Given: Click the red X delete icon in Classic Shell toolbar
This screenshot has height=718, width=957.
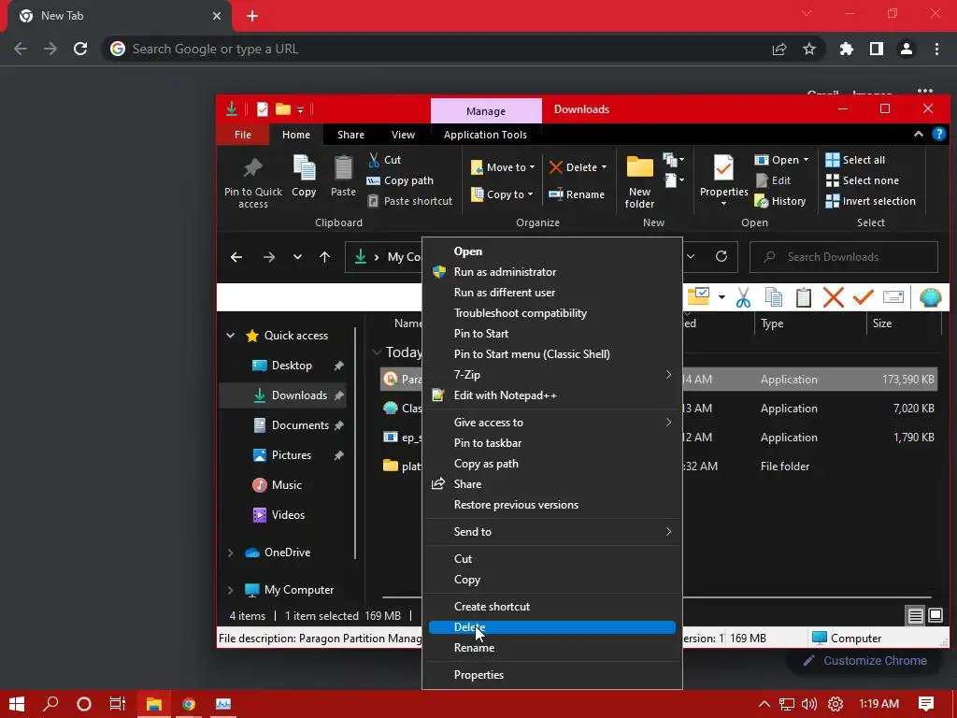Looking at the screenshot, I should pos(833,297).
